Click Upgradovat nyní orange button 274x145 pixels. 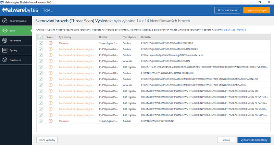click(257, 10)
